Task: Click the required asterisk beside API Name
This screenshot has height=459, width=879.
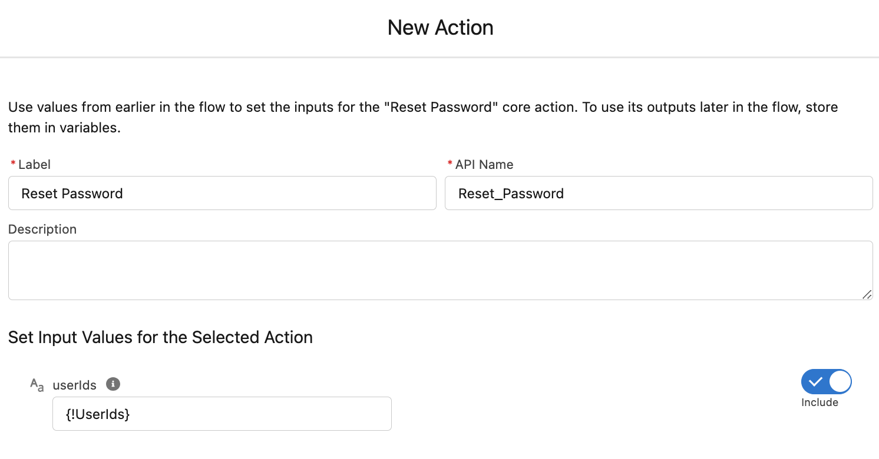Action: pos(450,164)
